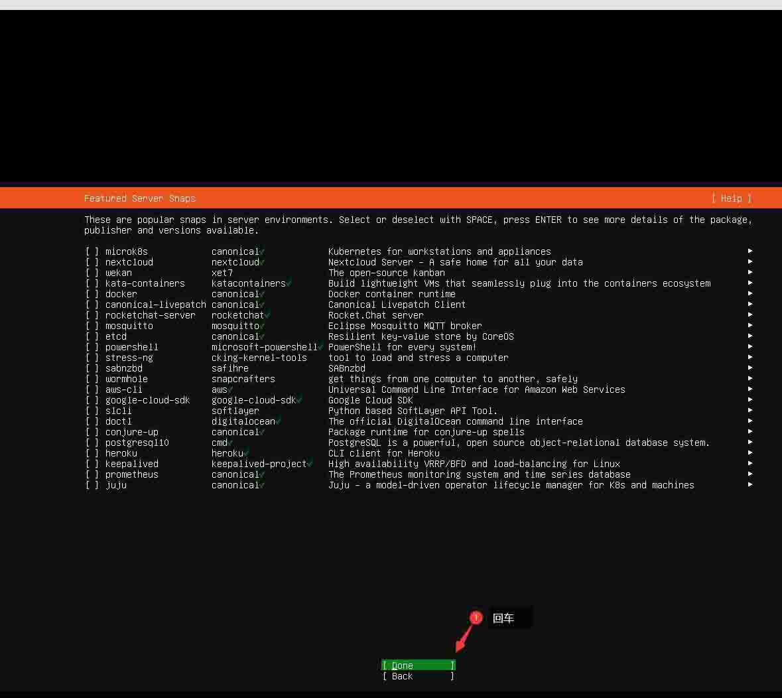Click the snap name "postgresql10"
This screenshot has height=698, width=782.
[x=137, y=443]
